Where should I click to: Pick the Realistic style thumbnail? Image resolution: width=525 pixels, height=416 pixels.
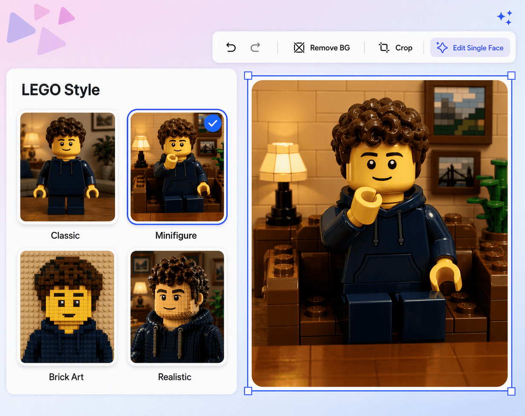point(177,307)
